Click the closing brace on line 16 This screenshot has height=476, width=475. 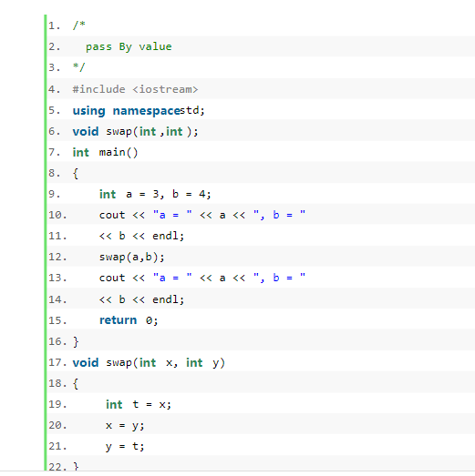tap(76, 341)
